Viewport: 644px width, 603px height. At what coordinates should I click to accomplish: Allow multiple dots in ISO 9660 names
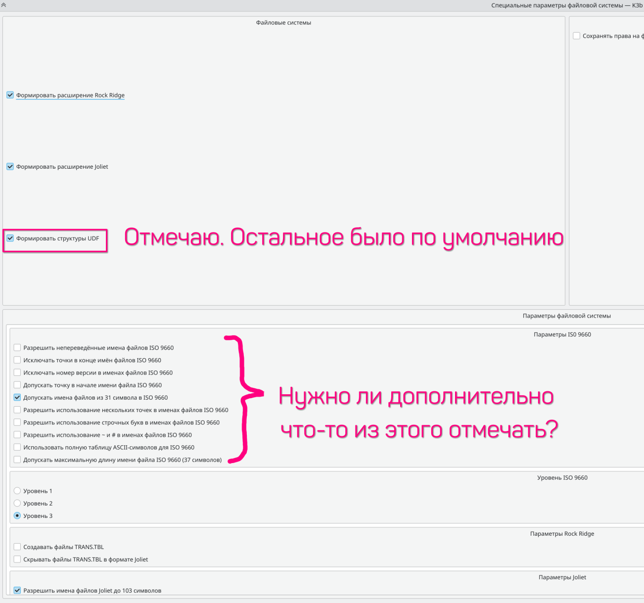coord(17,410)
